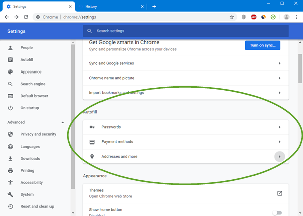Image resolution: width=303 pixels, height=216 pixels.
Task: Open the Addresses and more arrow
Action: (279, 157)
